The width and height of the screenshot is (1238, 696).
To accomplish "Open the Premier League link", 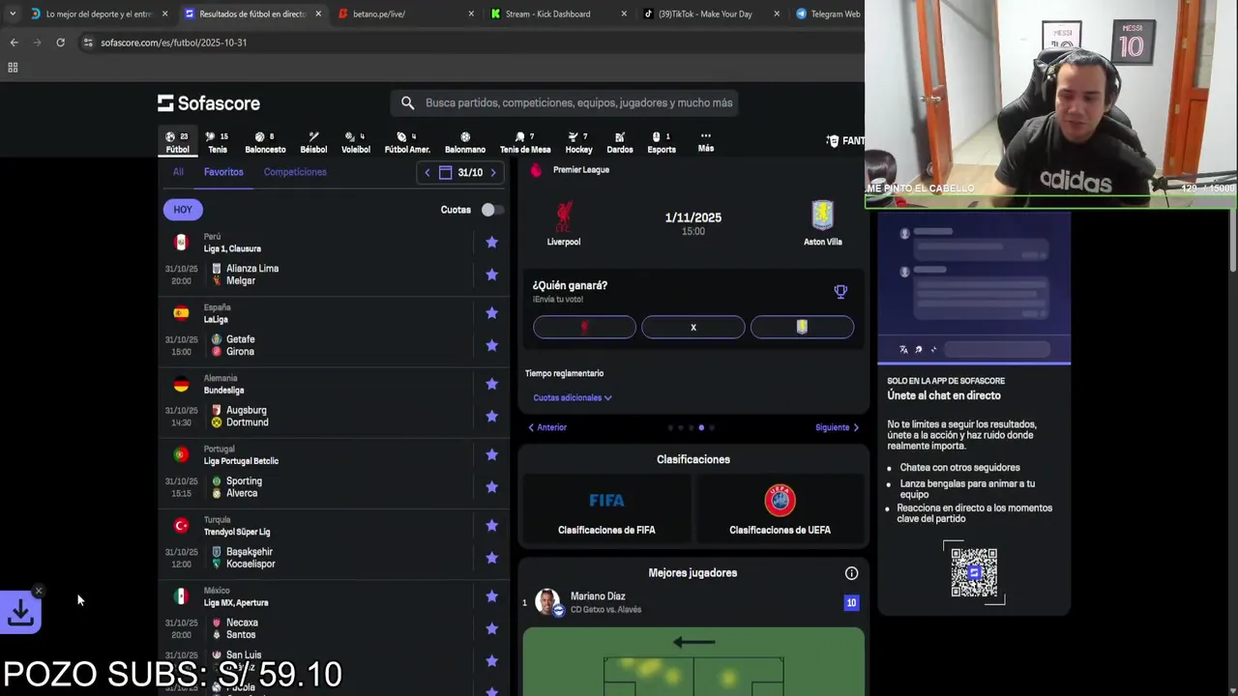I will click(x=581, y=169).
